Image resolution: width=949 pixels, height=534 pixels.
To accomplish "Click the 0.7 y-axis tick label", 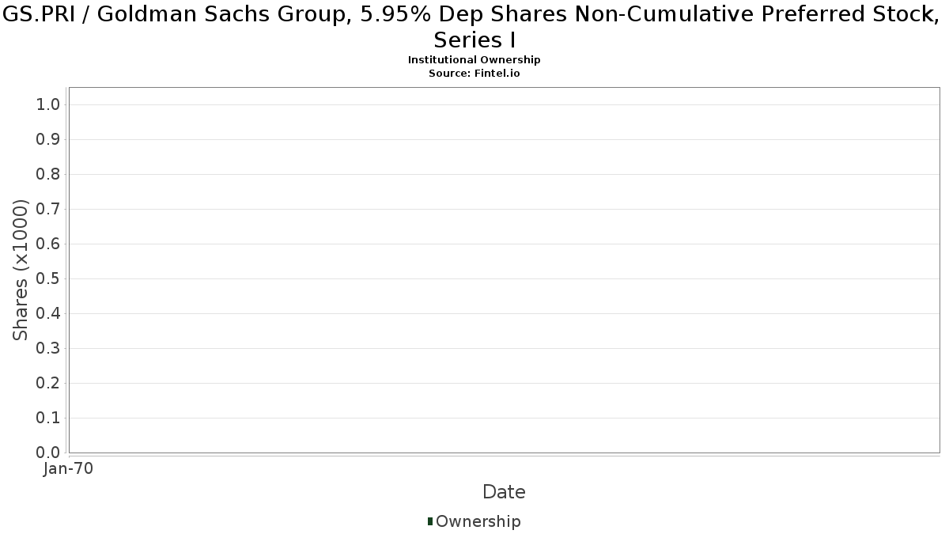I will [x=49, y=210].
